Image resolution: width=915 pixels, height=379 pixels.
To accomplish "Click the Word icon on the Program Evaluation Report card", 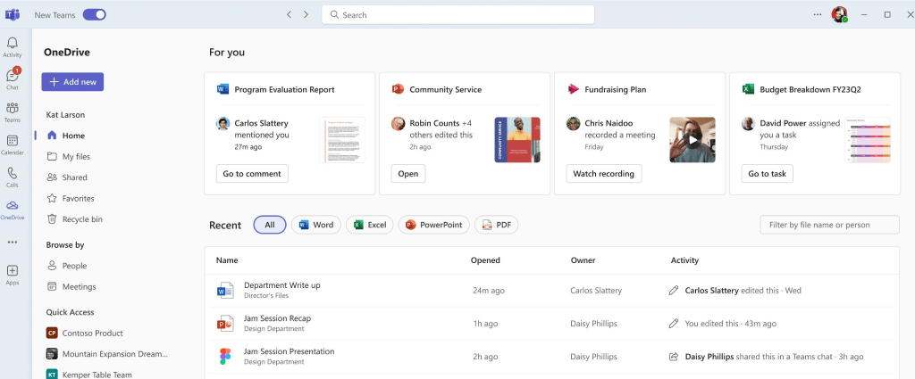I will pyautogui.click(x=222, y=89).
